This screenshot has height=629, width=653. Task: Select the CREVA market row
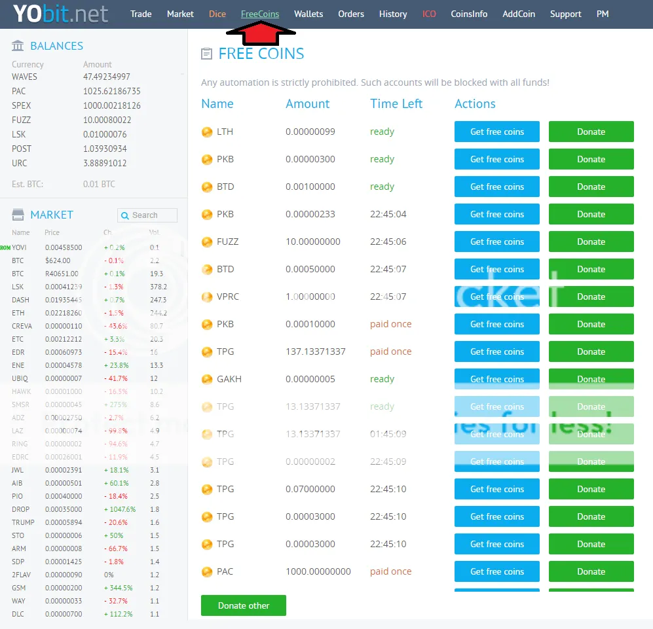[x=89, y=326]
